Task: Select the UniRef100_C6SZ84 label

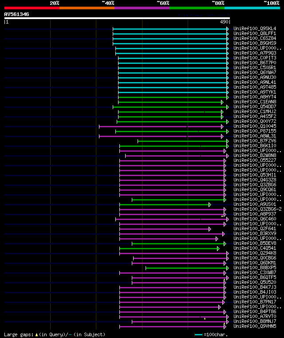Action: click(x=255, y=38)
